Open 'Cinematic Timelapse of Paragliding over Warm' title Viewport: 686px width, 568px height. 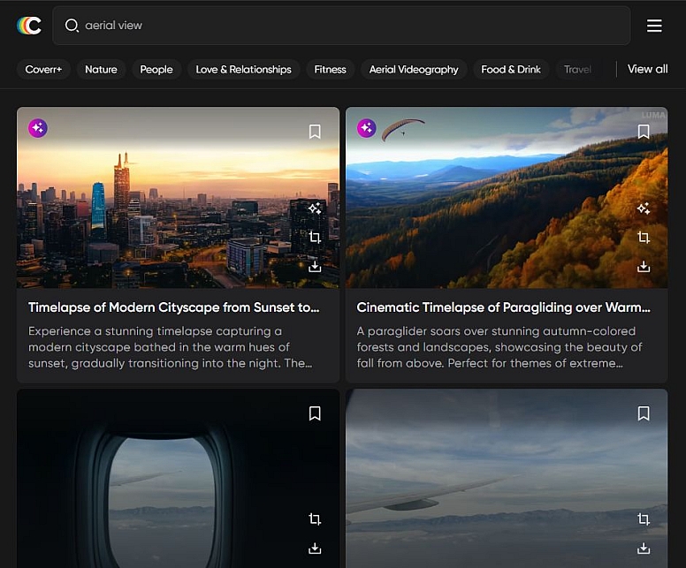pyautogui.click(x=503, y=307)
